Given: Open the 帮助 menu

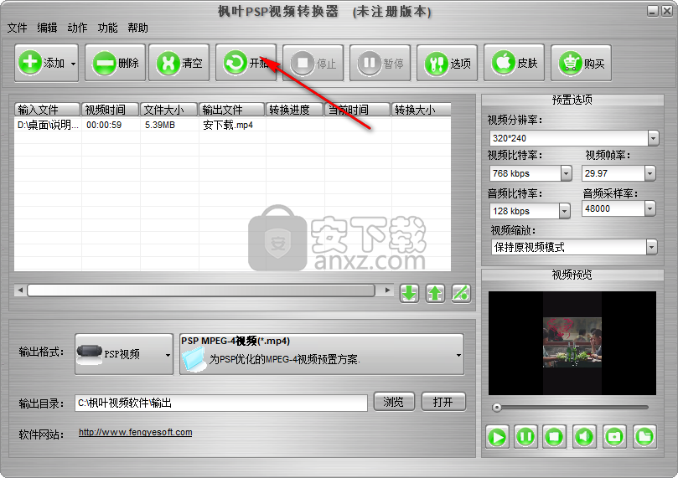Looking at the screenshot, I should click(138, 28).
